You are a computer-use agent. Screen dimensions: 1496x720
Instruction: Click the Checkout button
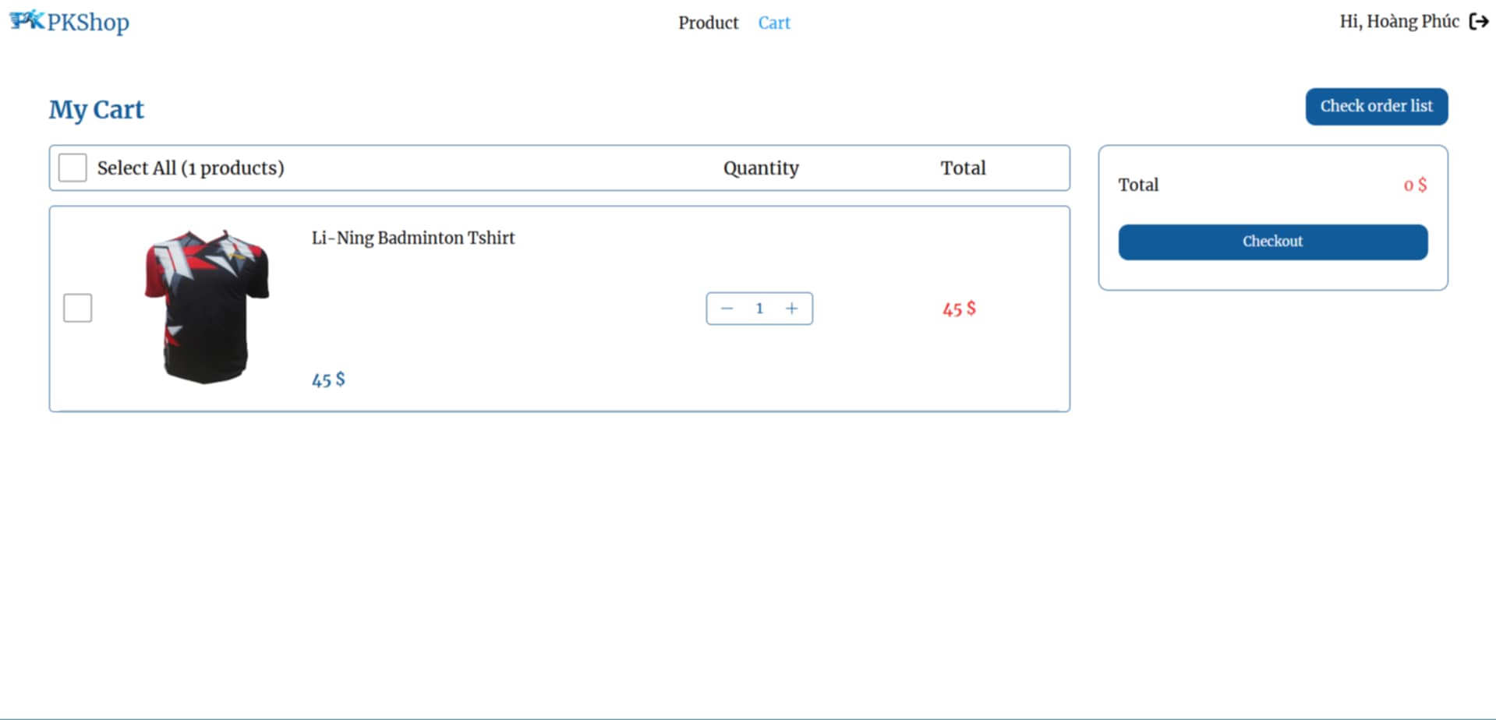1272,242
